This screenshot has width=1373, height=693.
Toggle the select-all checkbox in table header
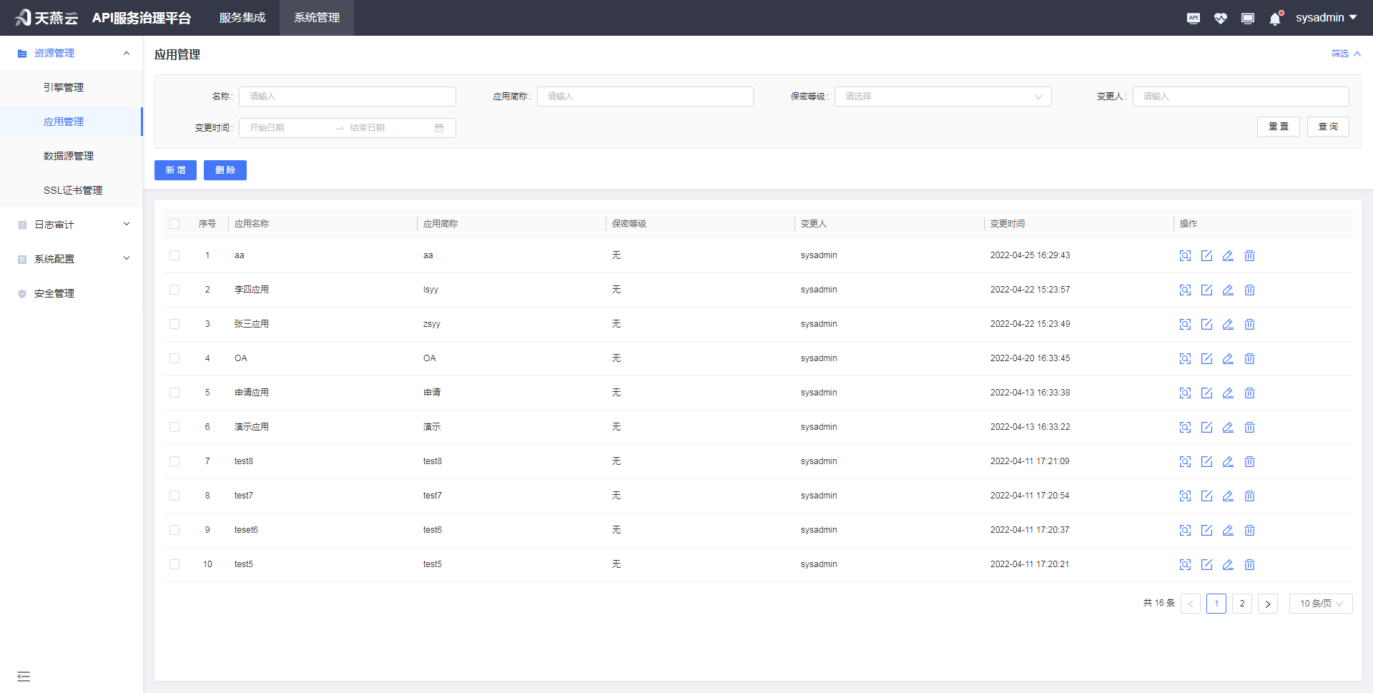pyautogui.click(x=174, y=224)
